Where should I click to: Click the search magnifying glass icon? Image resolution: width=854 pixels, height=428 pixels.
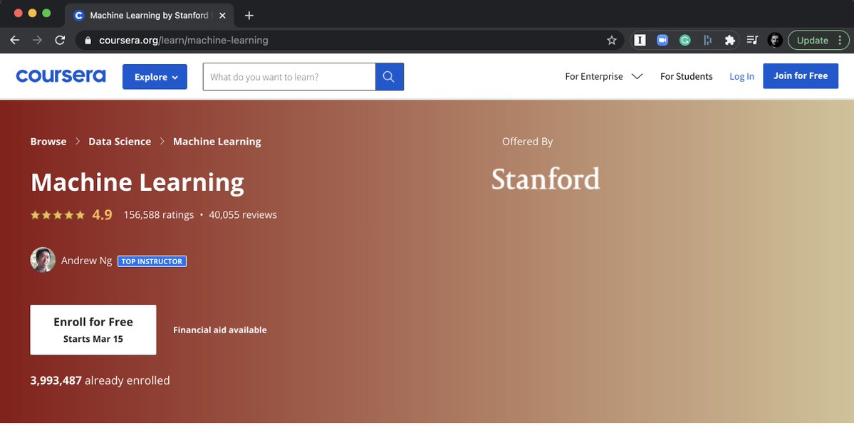coord(389,75)
